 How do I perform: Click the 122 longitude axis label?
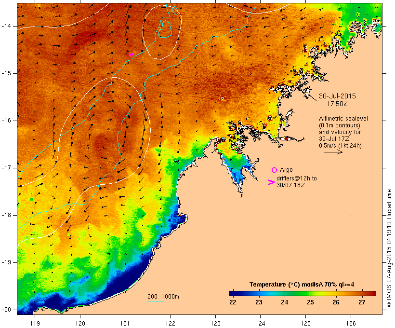coord(171,323)
